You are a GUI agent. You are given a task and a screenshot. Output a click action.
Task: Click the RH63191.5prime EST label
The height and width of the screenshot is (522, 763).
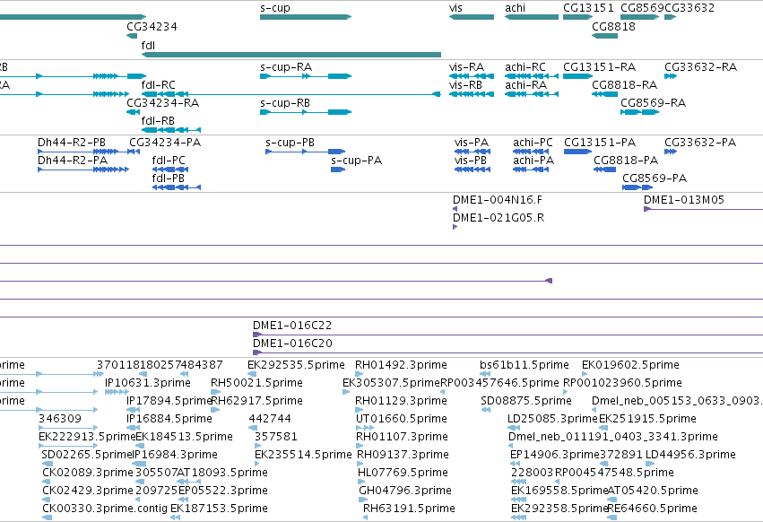409,509
